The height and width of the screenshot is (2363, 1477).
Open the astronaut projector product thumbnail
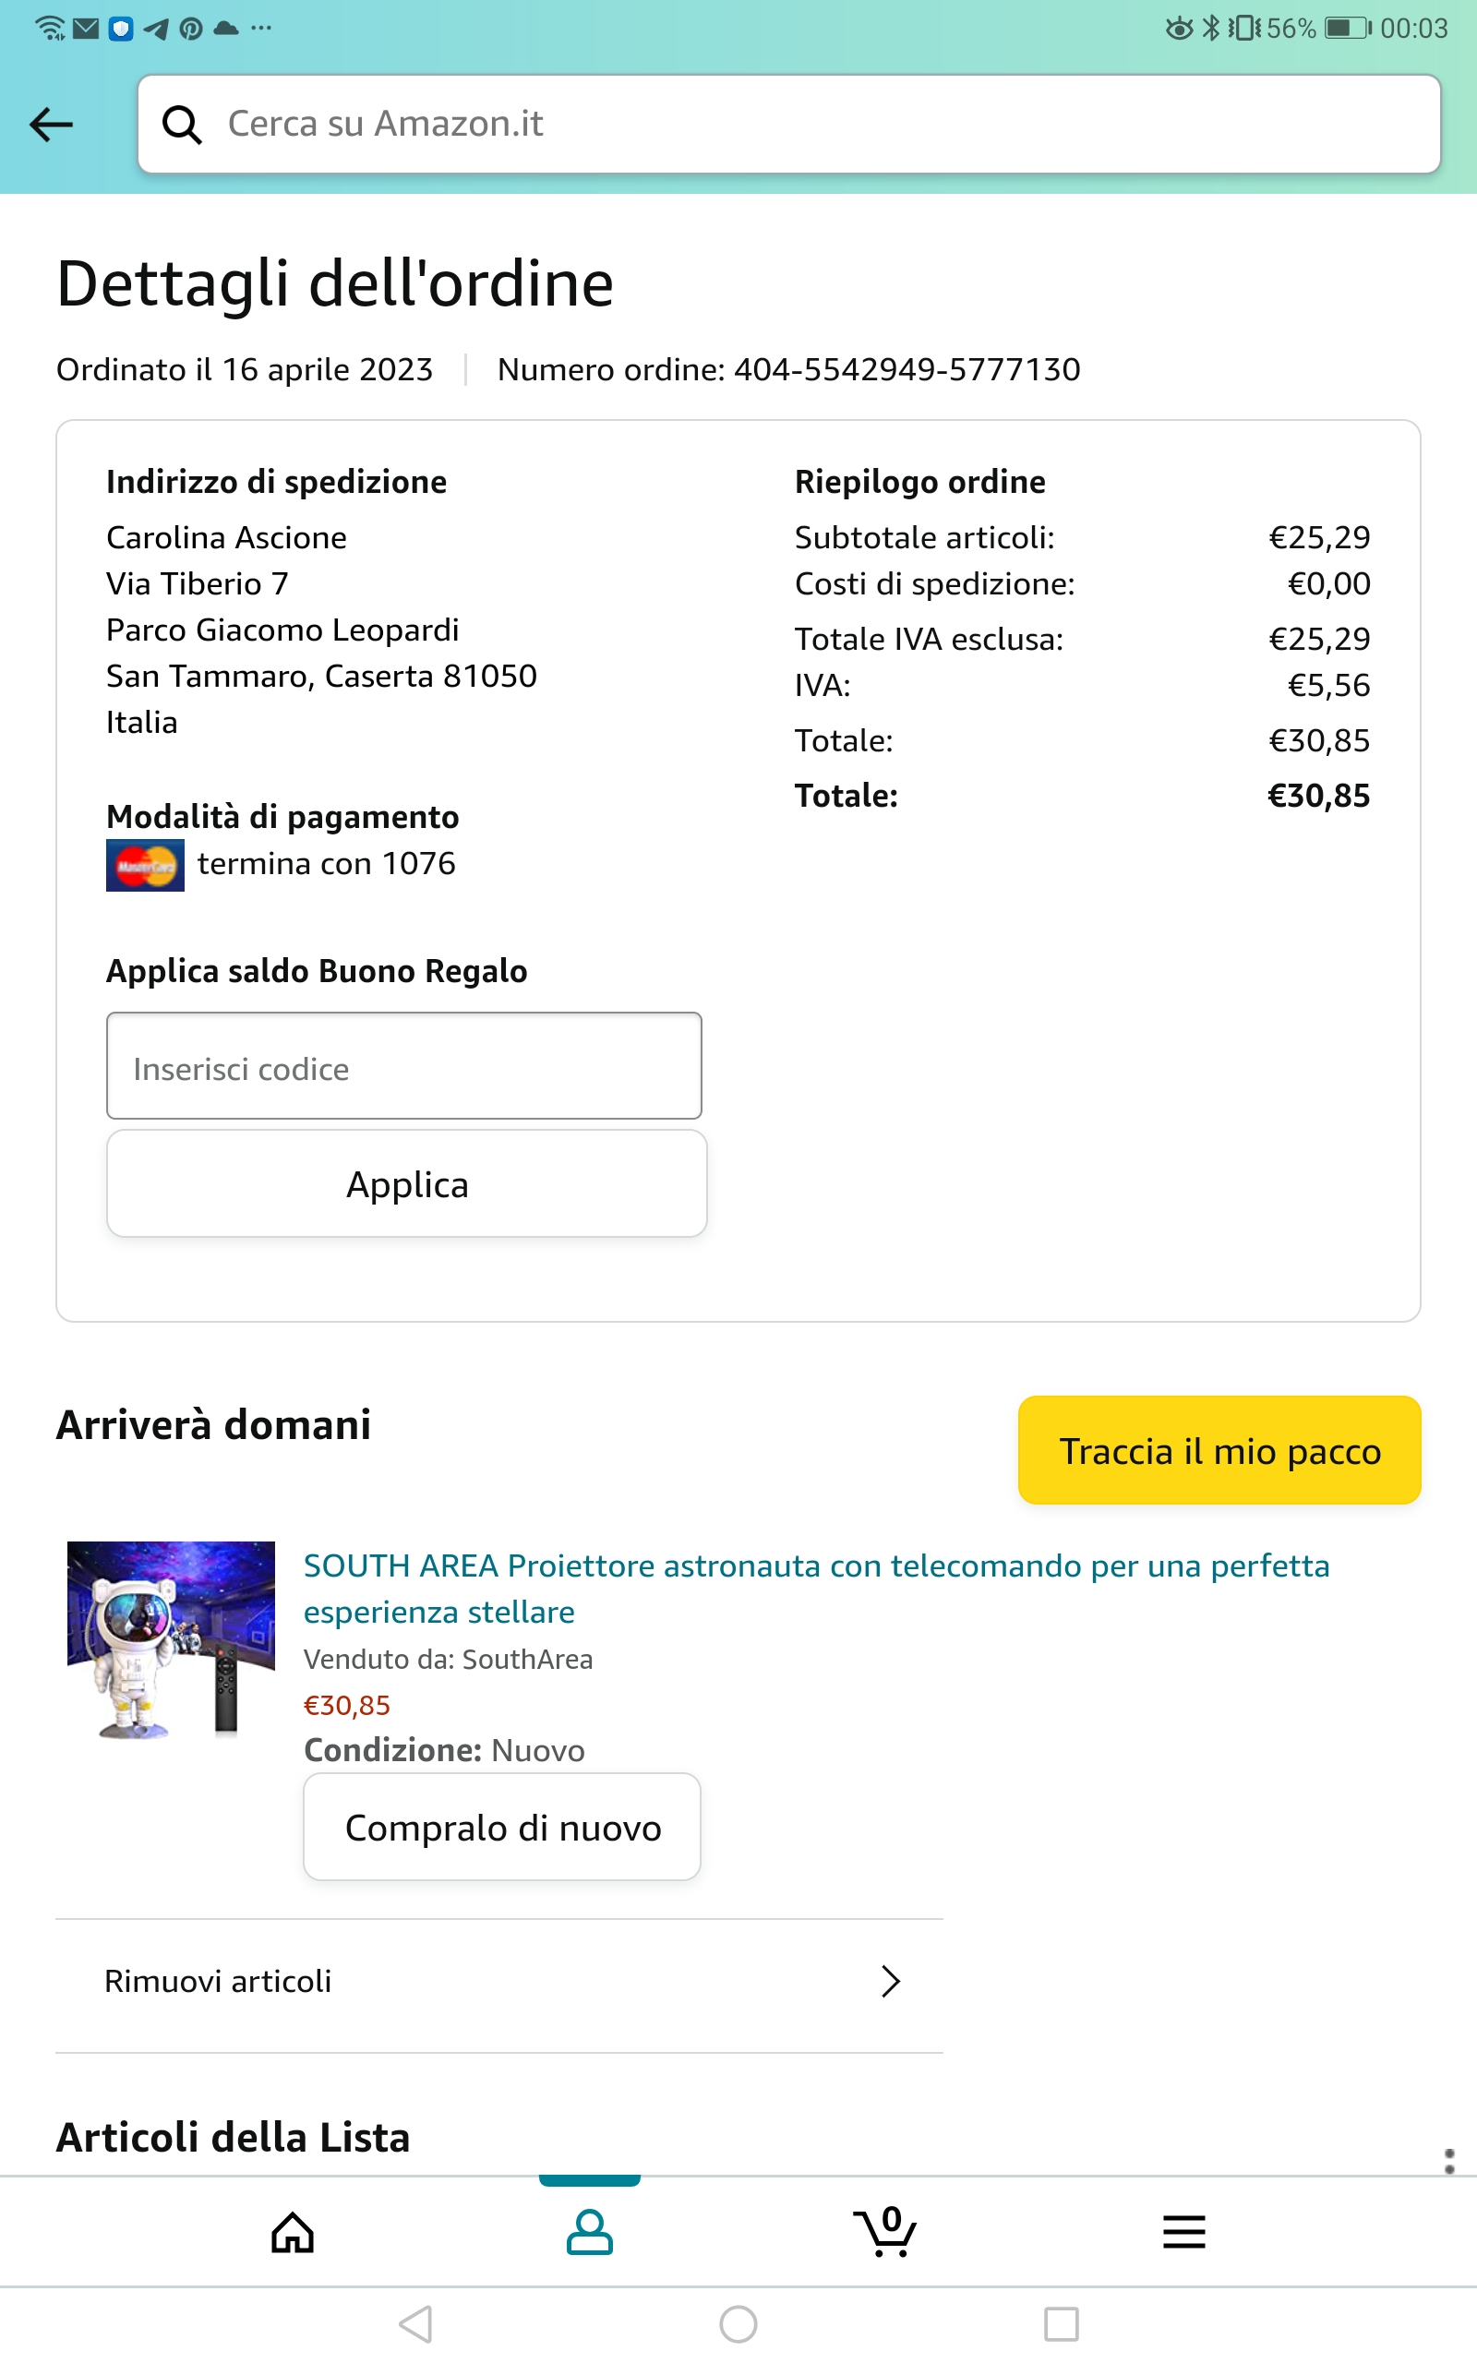click(171, 1639)
